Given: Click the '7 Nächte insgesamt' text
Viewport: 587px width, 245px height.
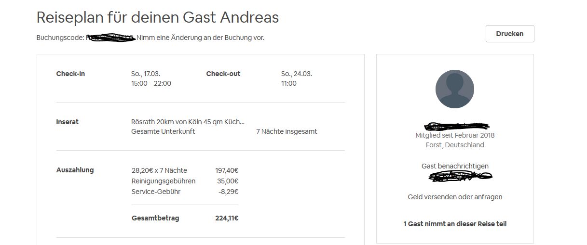Looking at the screenshot, I should pyautogui.click(x=286, y=131).
